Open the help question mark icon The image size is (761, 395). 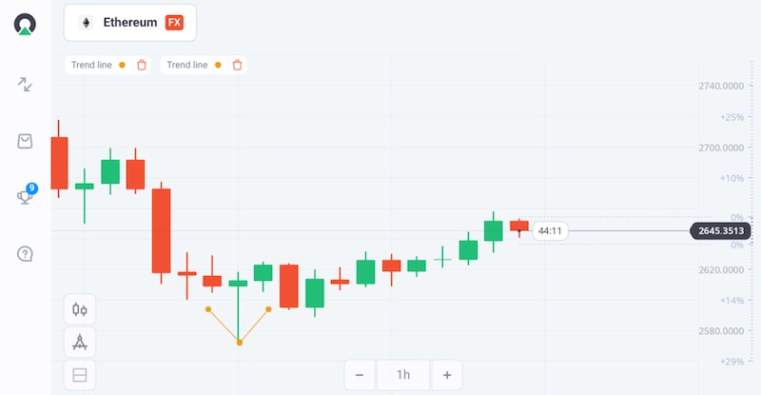pyautogui.click(x=26, y=254)
